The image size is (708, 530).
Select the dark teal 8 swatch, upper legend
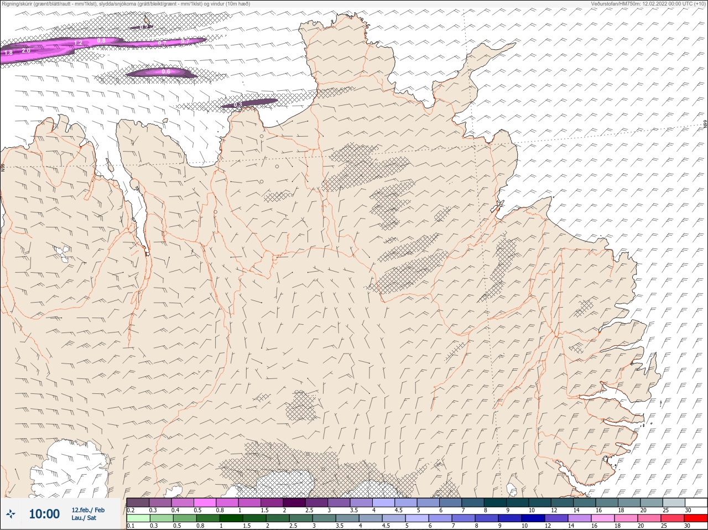(496, 502)
